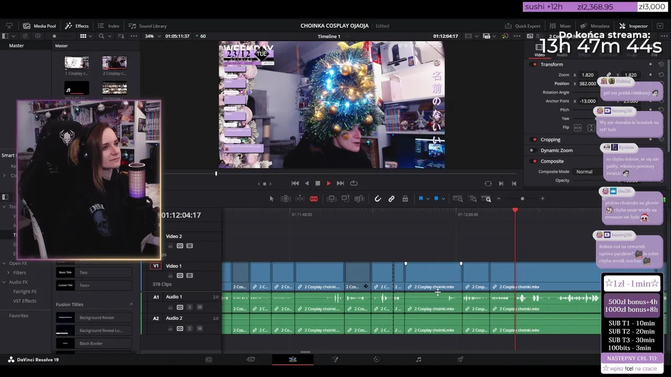Solo the Audio 2 track
Screen dimensions: 671x377
[x=189, y=328]
